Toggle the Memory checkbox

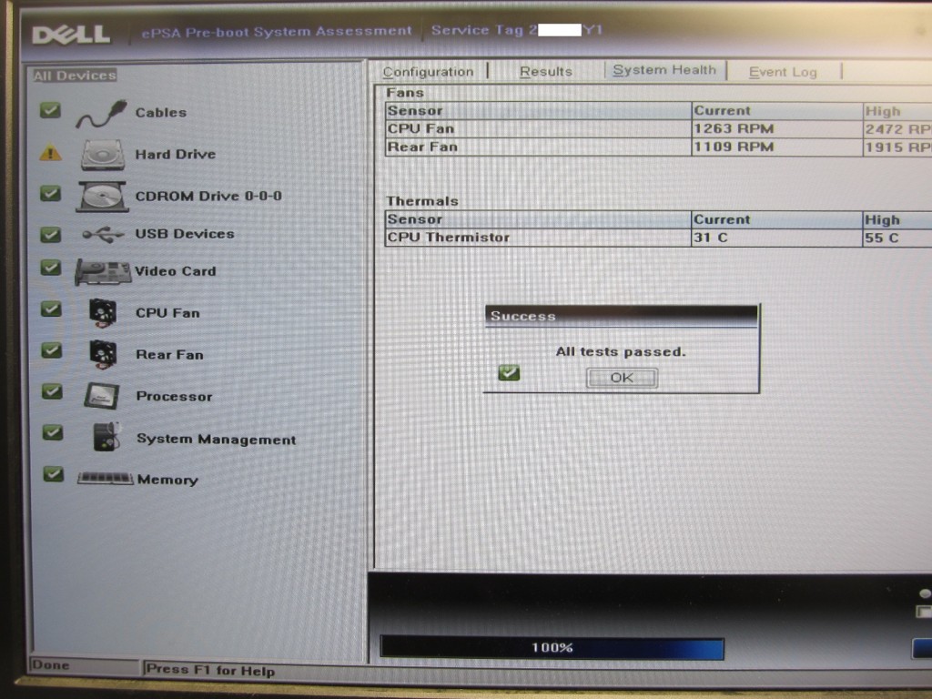54,473
